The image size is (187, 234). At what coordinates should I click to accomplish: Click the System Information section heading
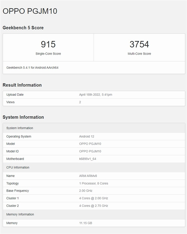point(23,117)
